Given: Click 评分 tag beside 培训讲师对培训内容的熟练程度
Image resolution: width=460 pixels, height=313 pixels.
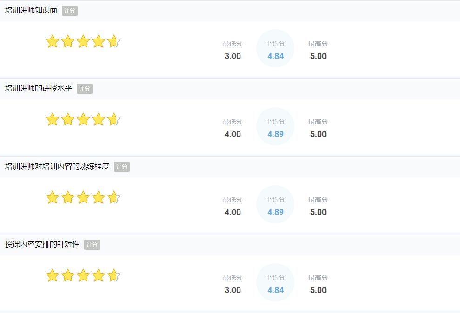Looking at the screenshot, I should click(122, 167).
